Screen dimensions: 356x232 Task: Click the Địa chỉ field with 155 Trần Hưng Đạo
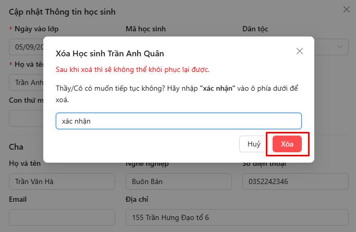[x=236, y=217]
